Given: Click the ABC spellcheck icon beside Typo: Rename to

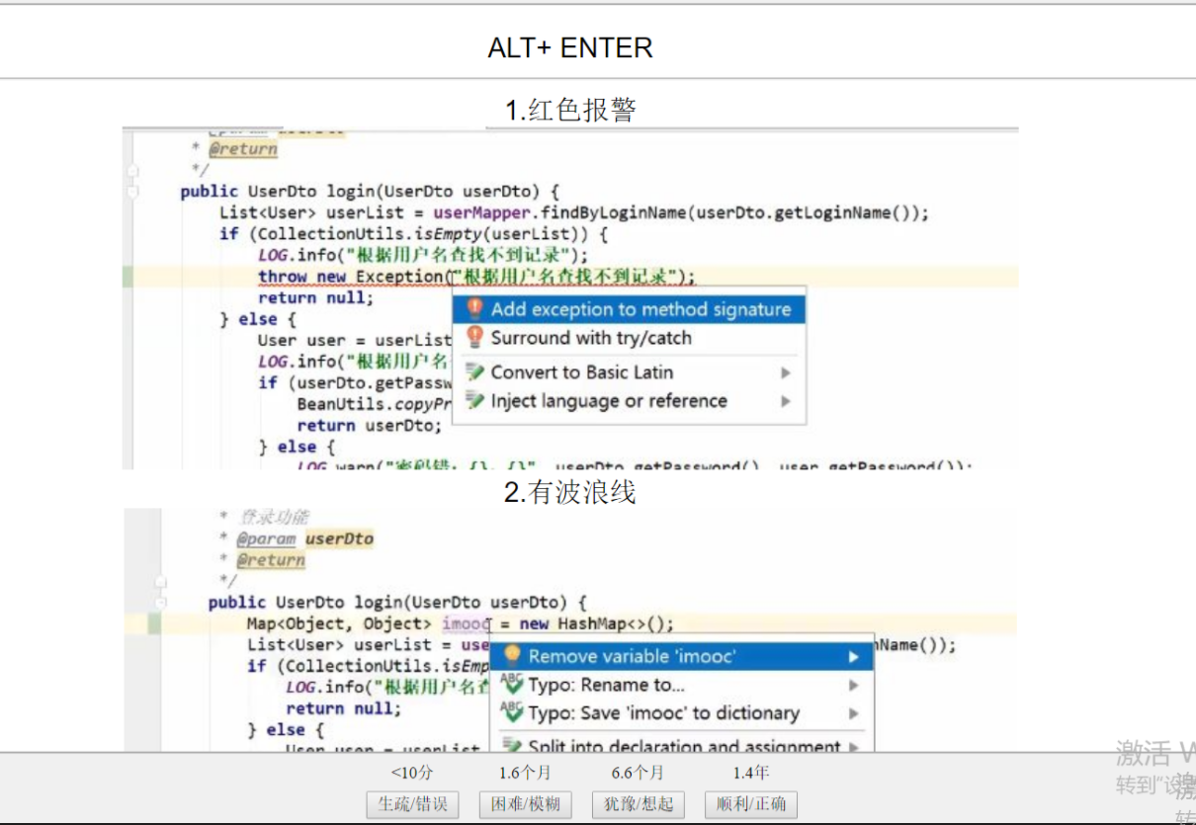Looking at the screenshot, I should [512, 685].
